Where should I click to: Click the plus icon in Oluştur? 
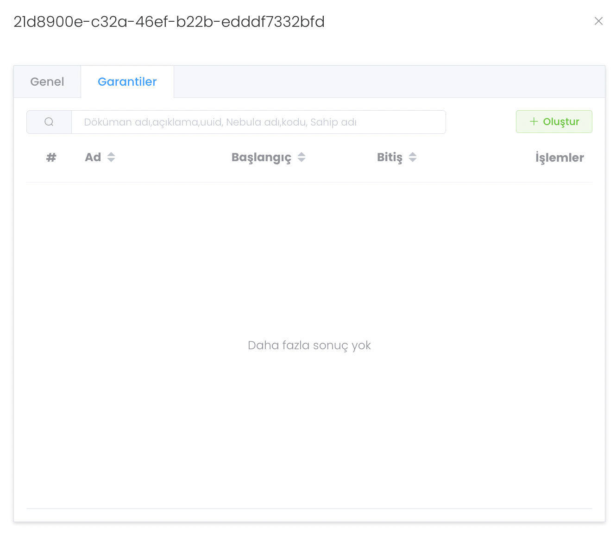point(534,122)
